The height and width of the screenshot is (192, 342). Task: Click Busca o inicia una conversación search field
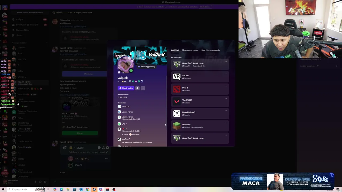coord(30,13)
